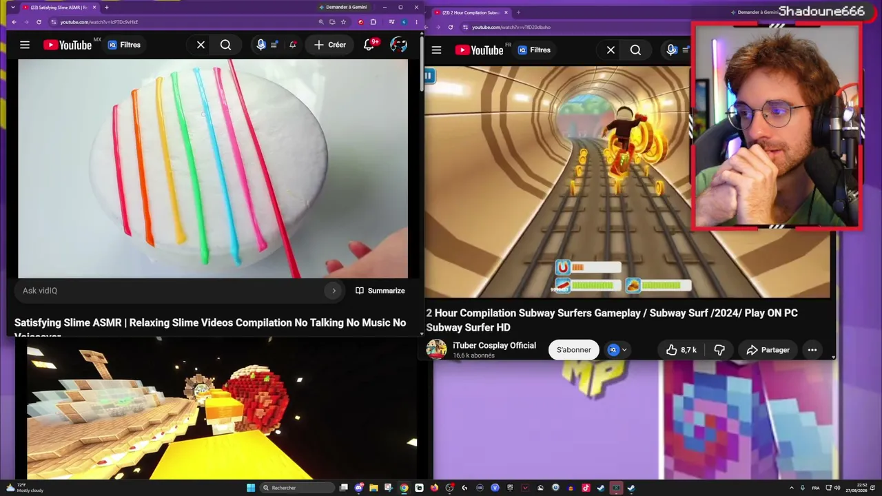Open the iTuber Cosplay Official channel avatar

[436, 349]
